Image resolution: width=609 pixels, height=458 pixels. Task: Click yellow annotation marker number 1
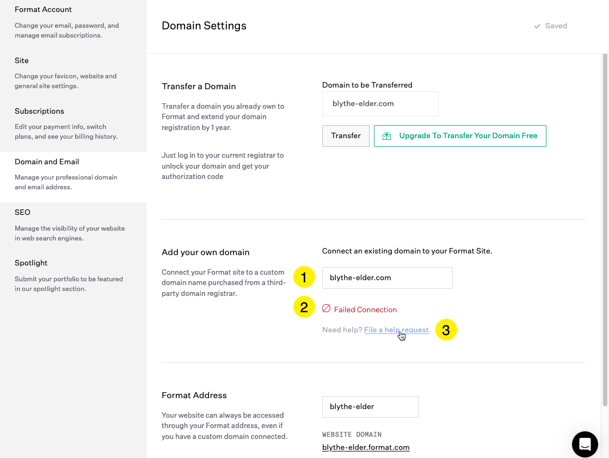pyautogui.click(x=304, y=277)
